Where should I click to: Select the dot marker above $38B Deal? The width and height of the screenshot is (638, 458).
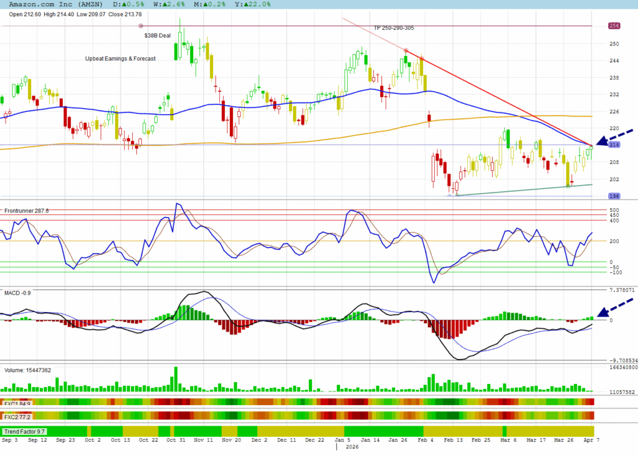141,26
